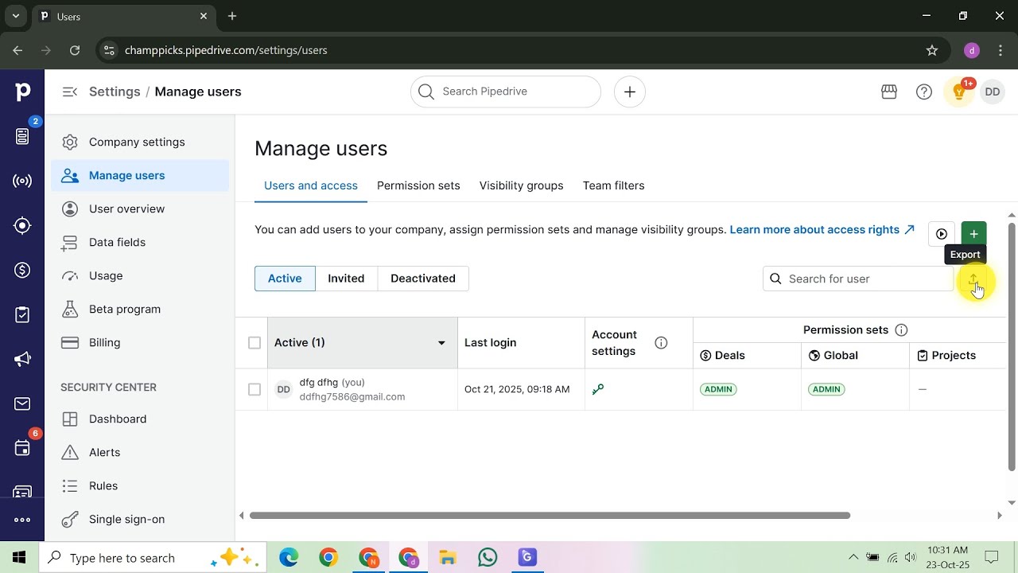
Task: Click the key icon for dfg dfhg
Action: coord(598,389)
